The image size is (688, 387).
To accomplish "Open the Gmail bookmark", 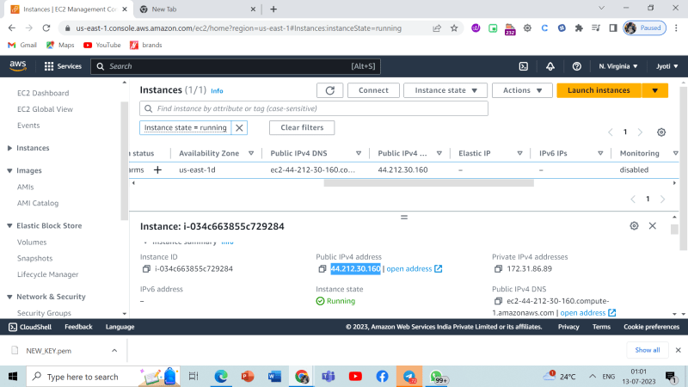I will (x=22, y=45).
